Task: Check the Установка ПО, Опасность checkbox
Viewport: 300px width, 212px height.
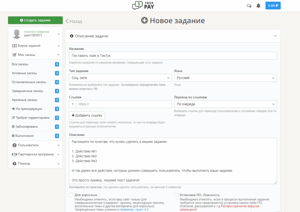Action: tap(176, 195)
